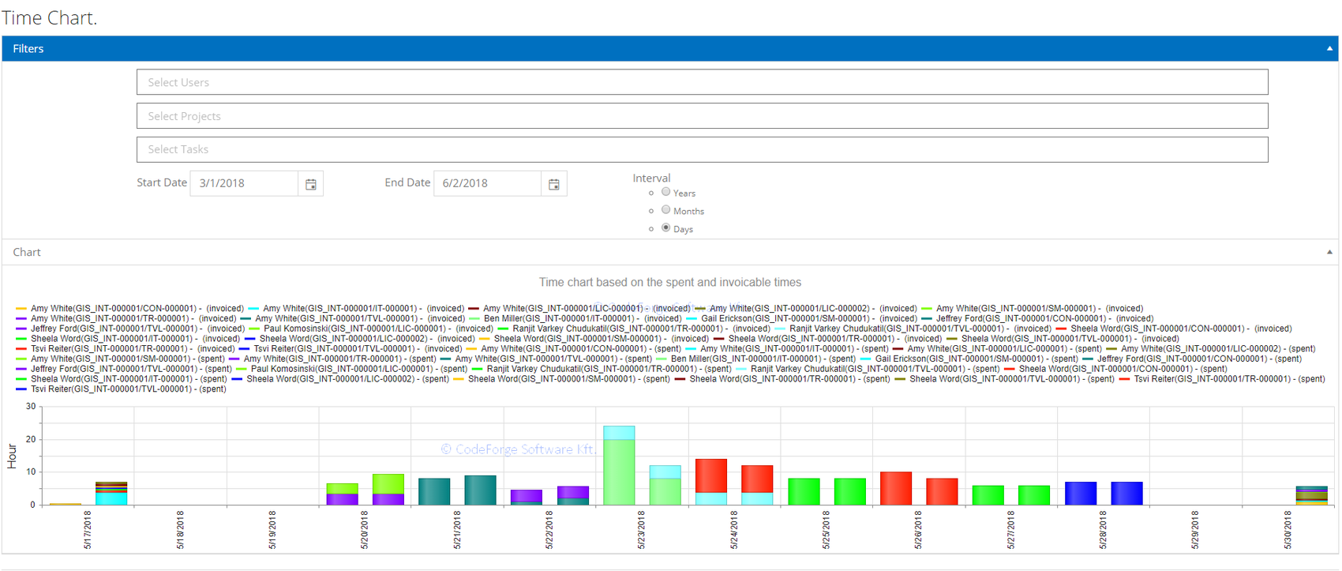Select the Days interval radio button
The height and width of the screenshot is (571, 1342).
[666, 227]
